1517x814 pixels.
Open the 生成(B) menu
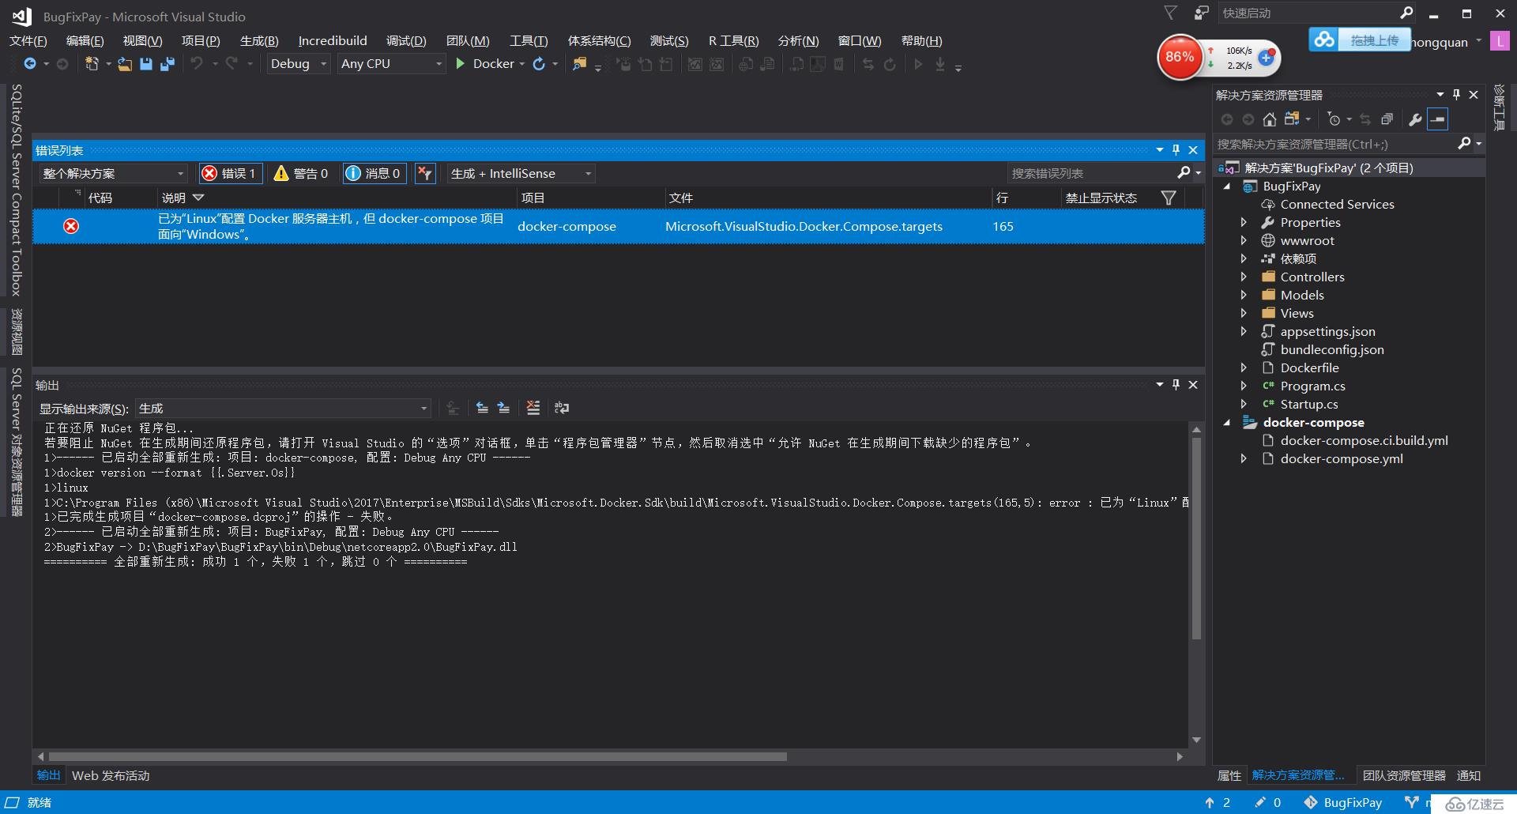click(x=259, y=41)
